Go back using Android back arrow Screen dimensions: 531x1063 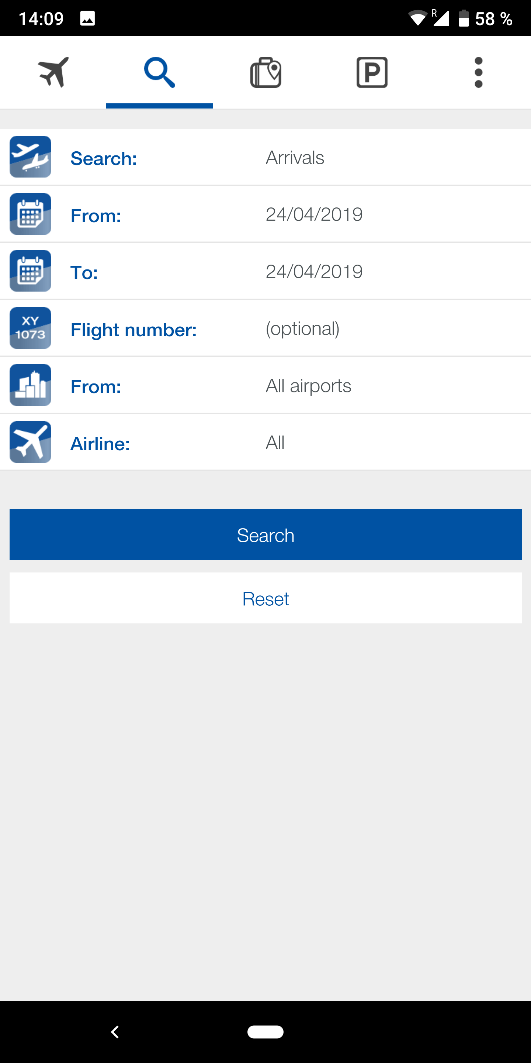115,1032
